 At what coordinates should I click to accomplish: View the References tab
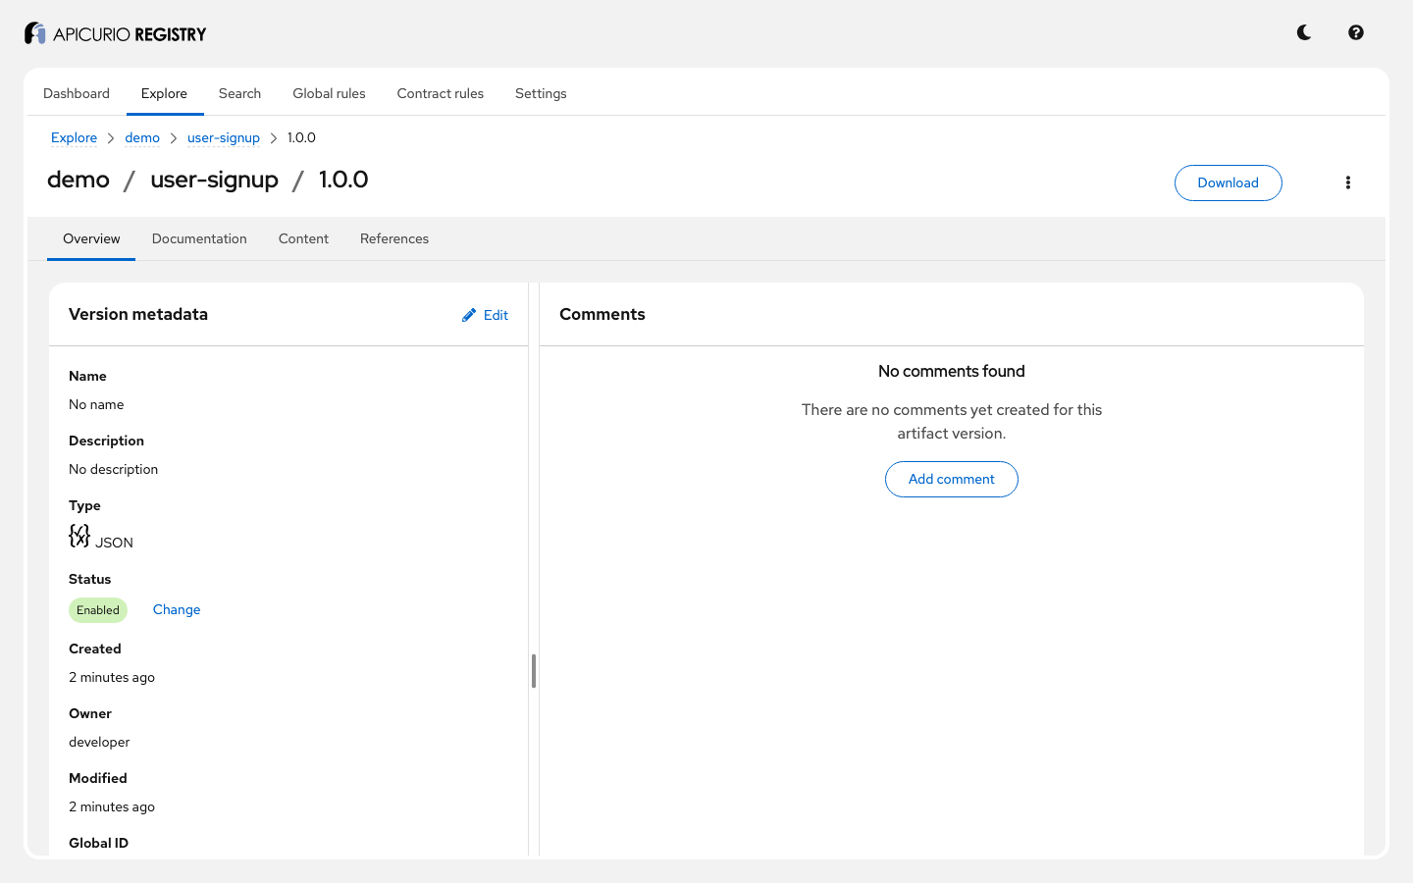(x=394, y=238)
